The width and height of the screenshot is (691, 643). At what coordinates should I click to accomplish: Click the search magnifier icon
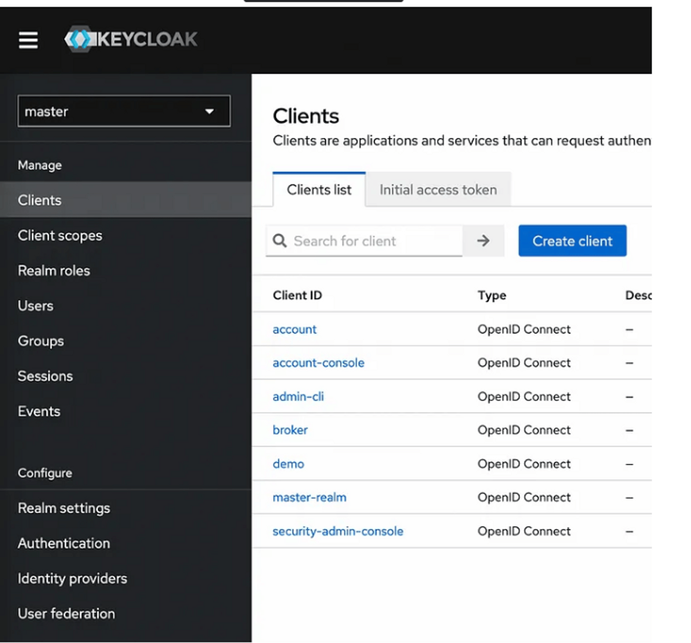pos(279,241)
